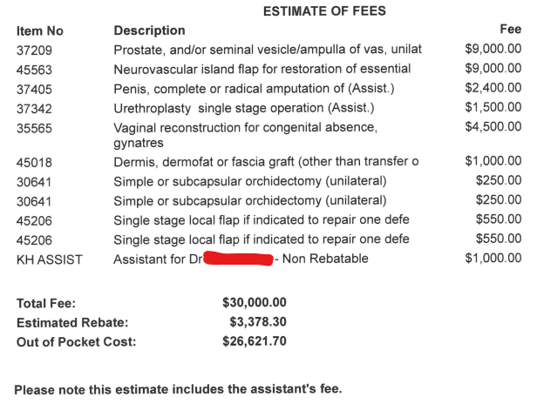Click the ESTIMATE OF FEES heading

click(x=323, y=11)
